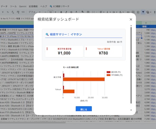Click the insert chart icon
Screen dimensions: 156x129
138,12
